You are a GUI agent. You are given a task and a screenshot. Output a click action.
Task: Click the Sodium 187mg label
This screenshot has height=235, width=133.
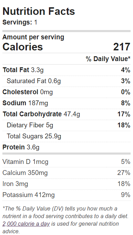25,103
